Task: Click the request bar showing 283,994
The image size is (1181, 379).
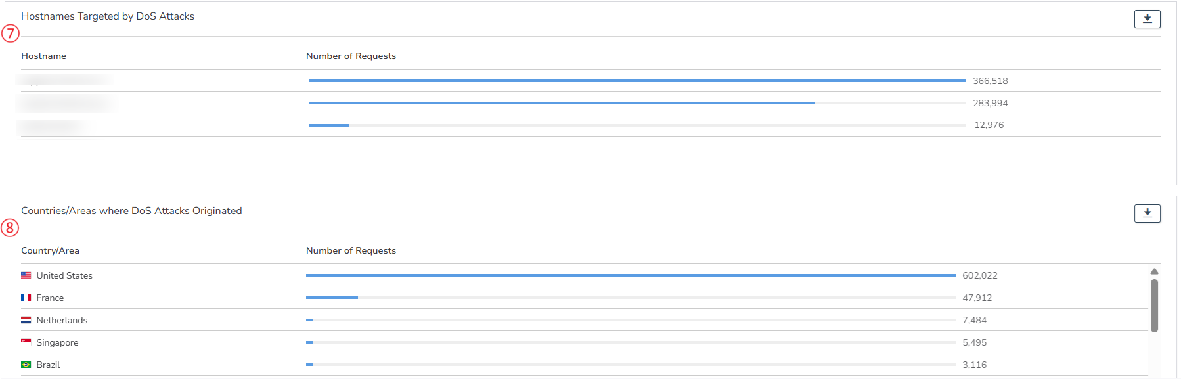Action: pos(562,103)
